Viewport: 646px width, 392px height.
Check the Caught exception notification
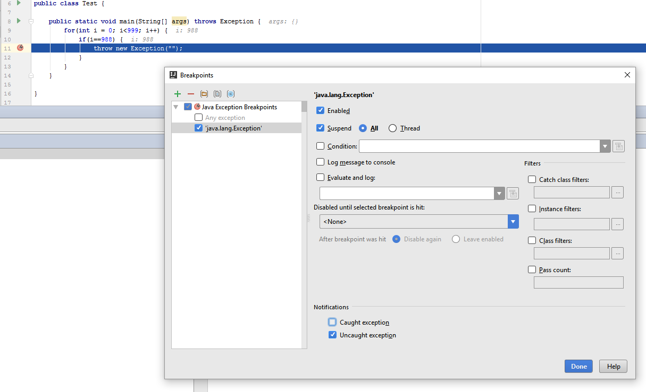332,322
